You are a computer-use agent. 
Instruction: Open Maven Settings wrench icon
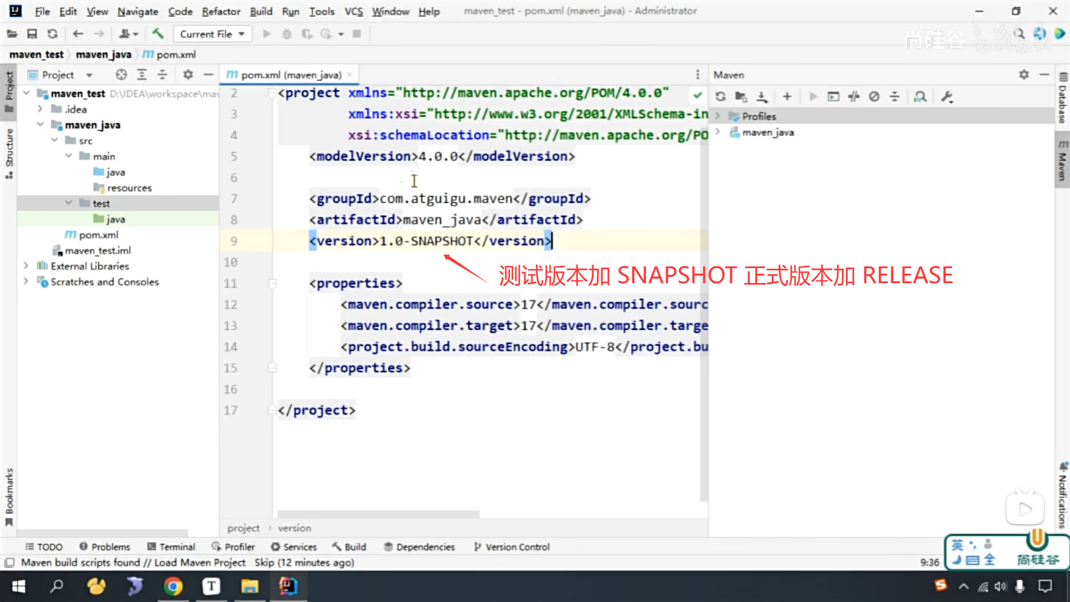(947, 96)
